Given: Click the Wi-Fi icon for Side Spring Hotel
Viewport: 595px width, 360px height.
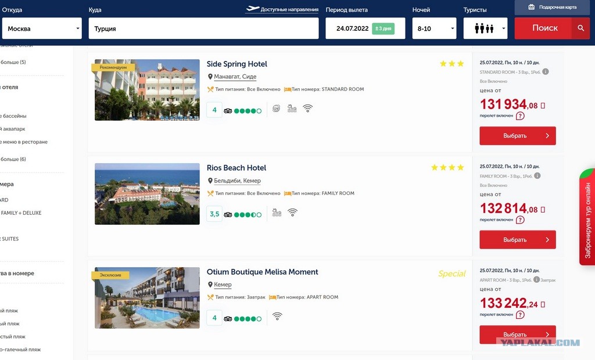Looking at the screenshot, I should click(x=307, y=109).
